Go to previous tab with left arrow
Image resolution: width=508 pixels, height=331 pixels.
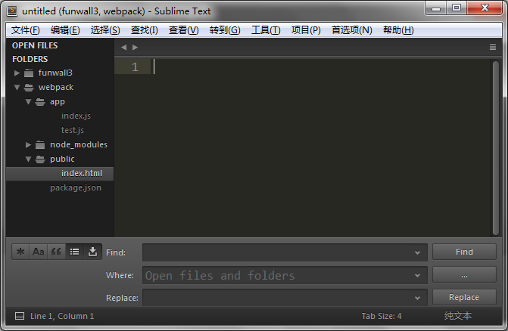click(123, 47)
